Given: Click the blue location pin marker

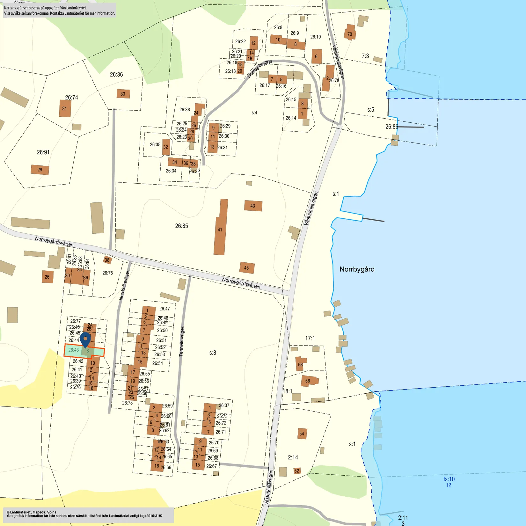Looking at the screenshot, I should click(x=85, y=339).
